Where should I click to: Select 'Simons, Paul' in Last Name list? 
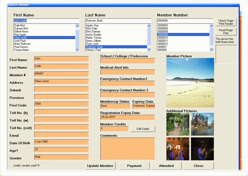click(x=116, y=50)
